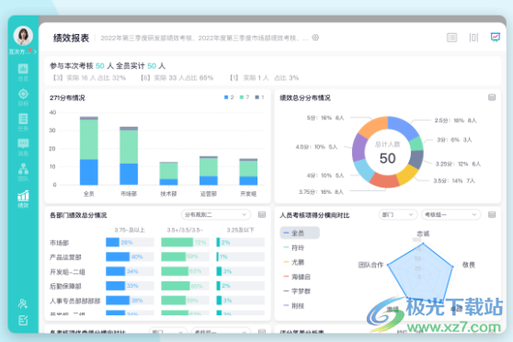Open the 部门 dropdown in 人员考核项 panel
Screen dimensions: 513x342
[398, 215]
